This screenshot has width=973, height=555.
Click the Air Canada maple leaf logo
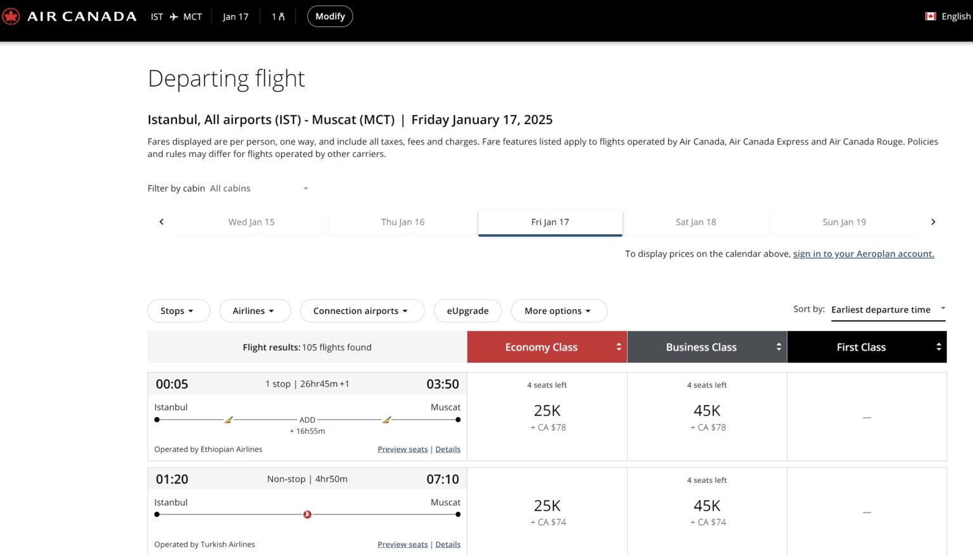11,16
